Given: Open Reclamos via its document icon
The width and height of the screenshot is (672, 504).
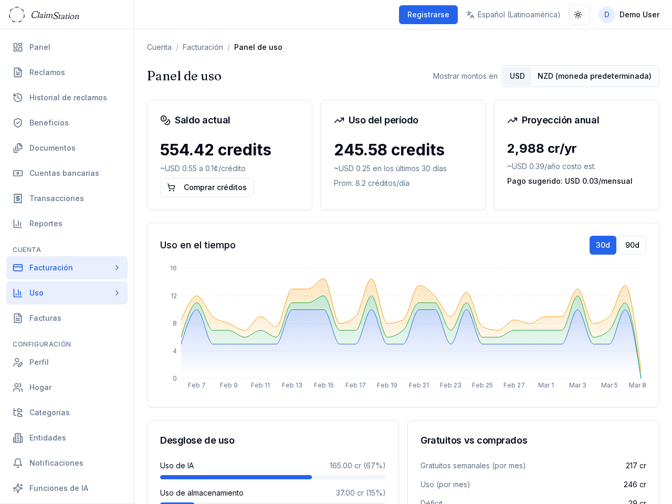Looking at the screenshot, I should pyautogui.click(x=18, y=72).
